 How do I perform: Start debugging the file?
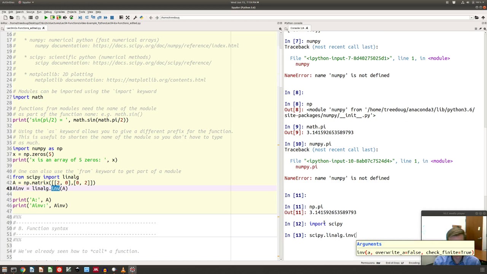(x=80, y=18)
